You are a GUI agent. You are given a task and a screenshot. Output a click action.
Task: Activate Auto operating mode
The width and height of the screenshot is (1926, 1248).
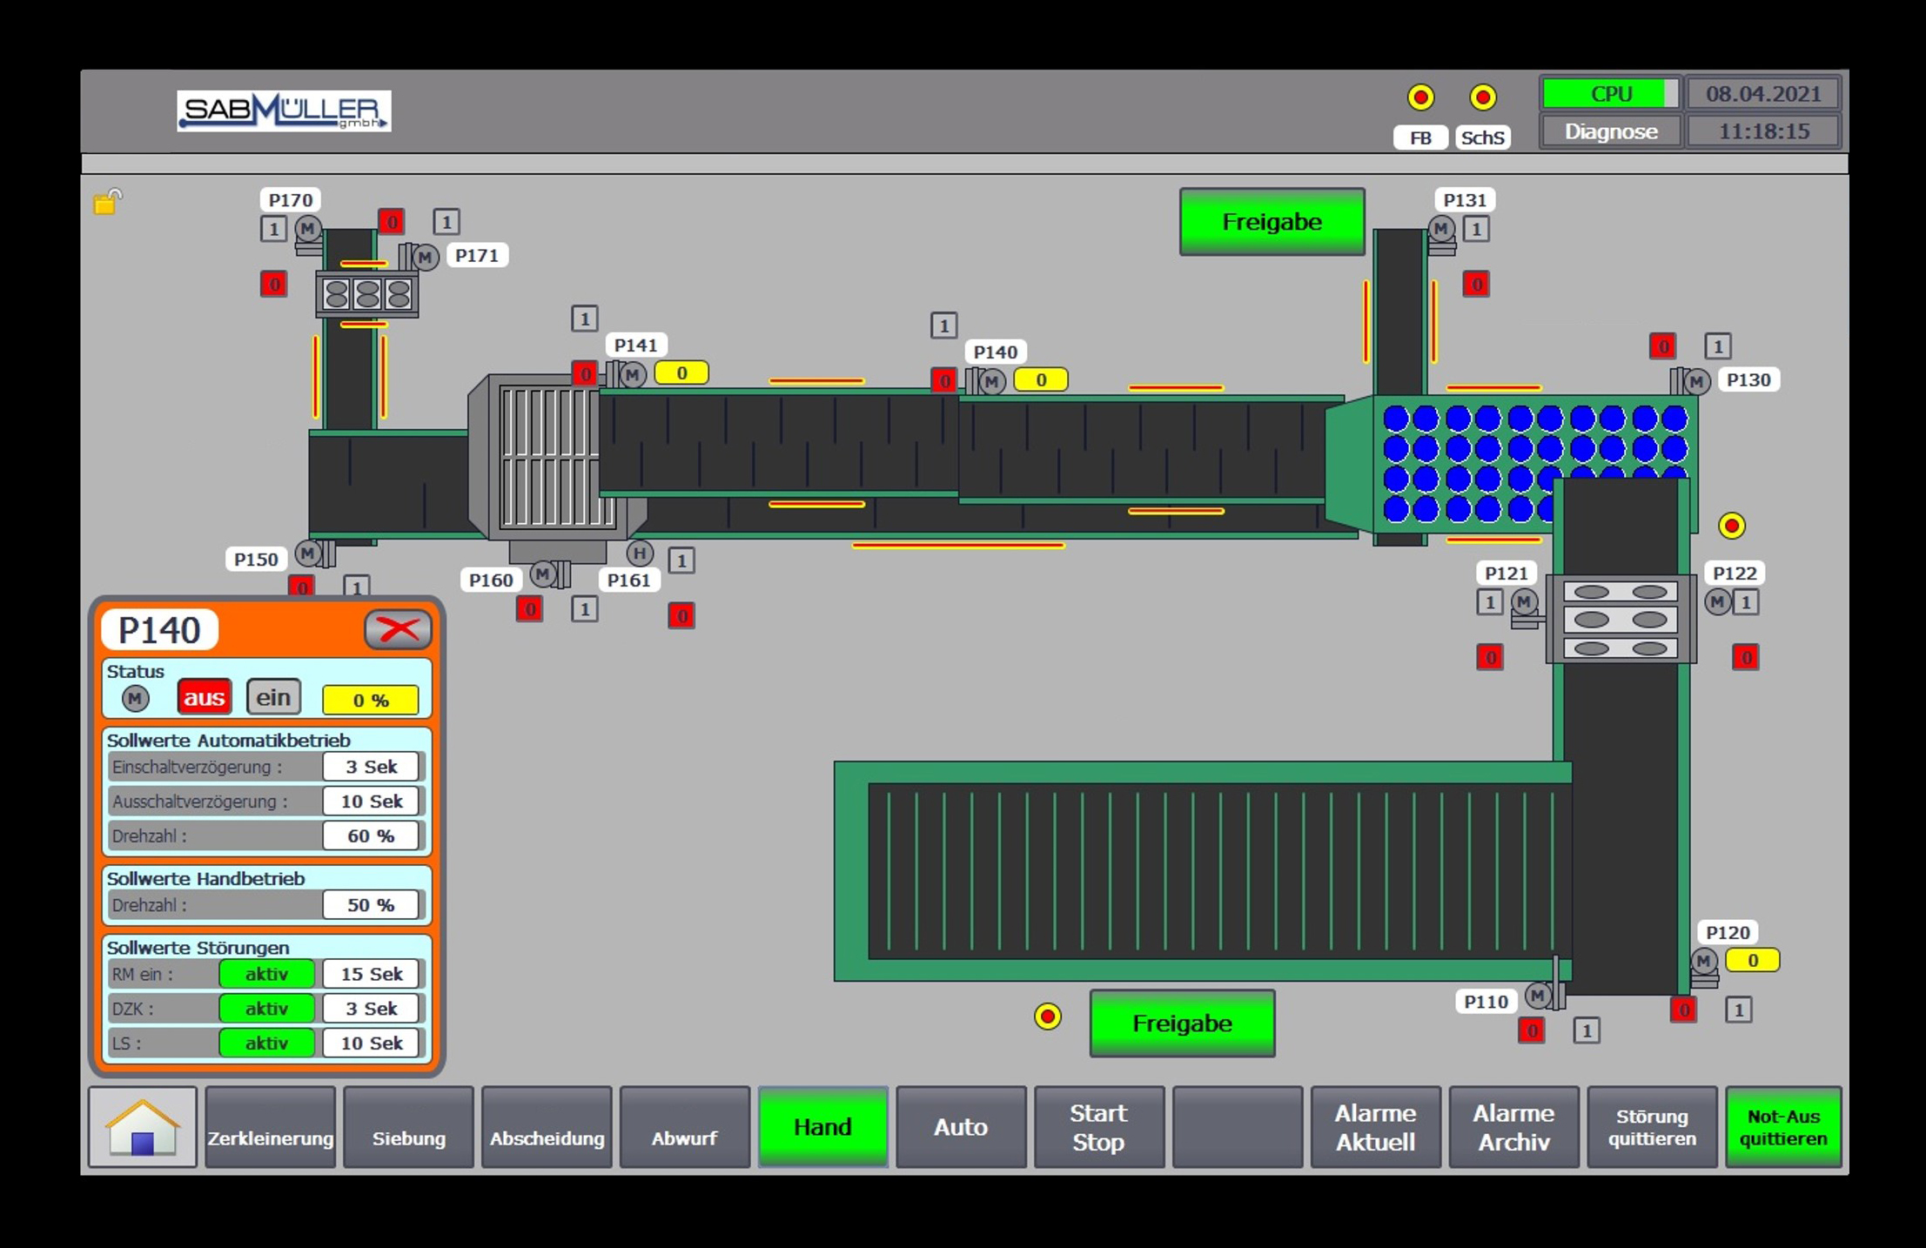[961, 1127]
